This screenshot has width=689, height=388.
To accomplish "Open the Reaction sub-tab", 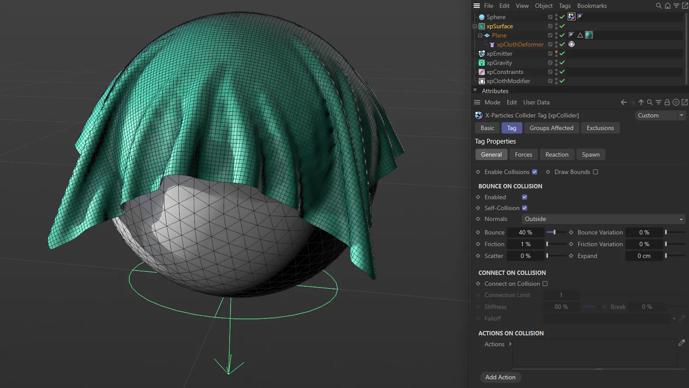I will pos(557,154).
